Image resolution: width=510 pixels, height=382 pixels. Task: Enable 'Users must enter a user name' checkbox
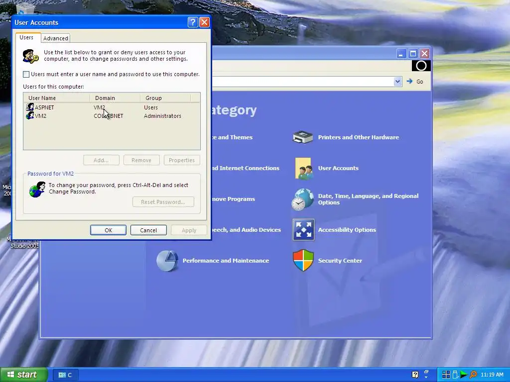pos(26,75)
